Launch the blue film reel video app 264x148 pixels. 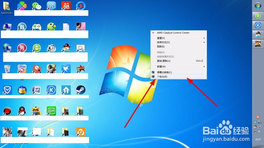[51, 6]
